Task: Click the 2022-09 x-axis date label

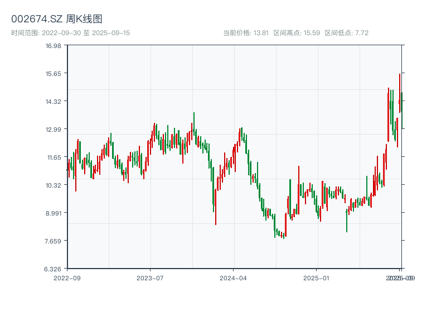Action: pos(67,277)
